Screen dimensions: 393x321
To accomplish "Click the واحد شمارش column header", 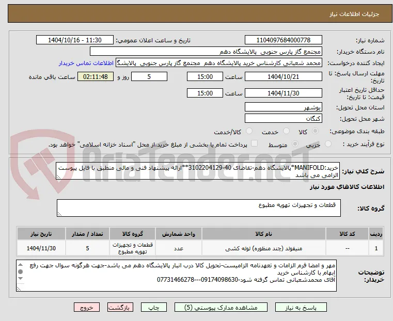I will pos(179,234).
